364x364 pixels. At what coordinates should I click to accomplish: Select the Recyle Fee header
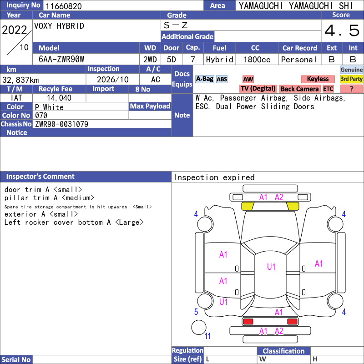click(x=59, y=89)
